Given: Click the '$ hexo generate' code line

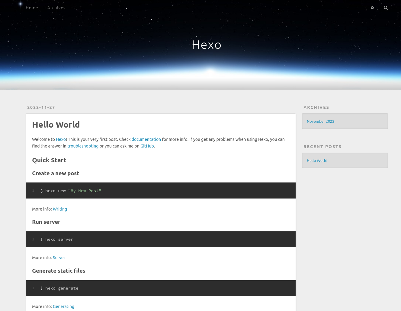Looking at the screenshot, I should [59, 288].
